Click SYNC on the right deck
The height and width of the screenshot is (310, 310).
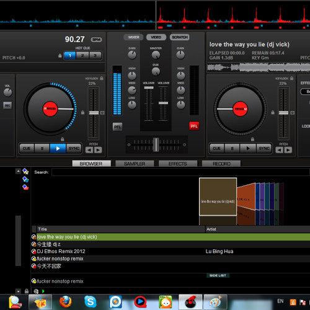[264, 148]
